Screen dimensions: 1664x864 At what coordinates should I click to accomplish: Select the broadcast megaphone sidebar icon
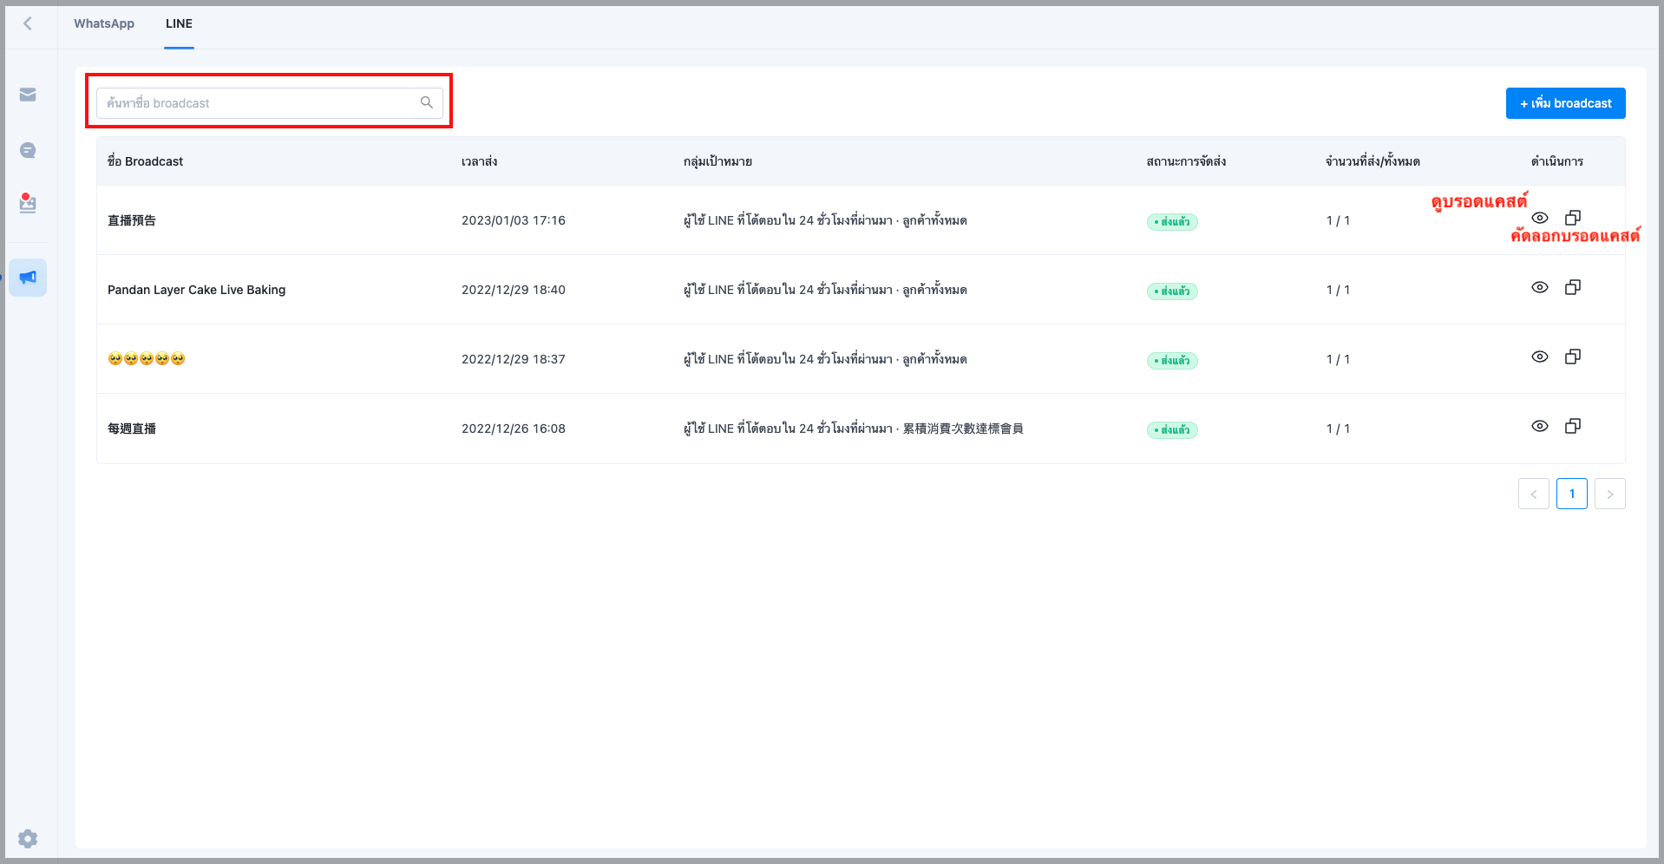click(28, 278)
